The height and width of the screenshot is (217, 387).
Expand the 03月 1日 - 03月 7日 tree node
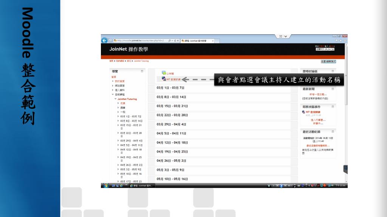click(x=118, y=116)
